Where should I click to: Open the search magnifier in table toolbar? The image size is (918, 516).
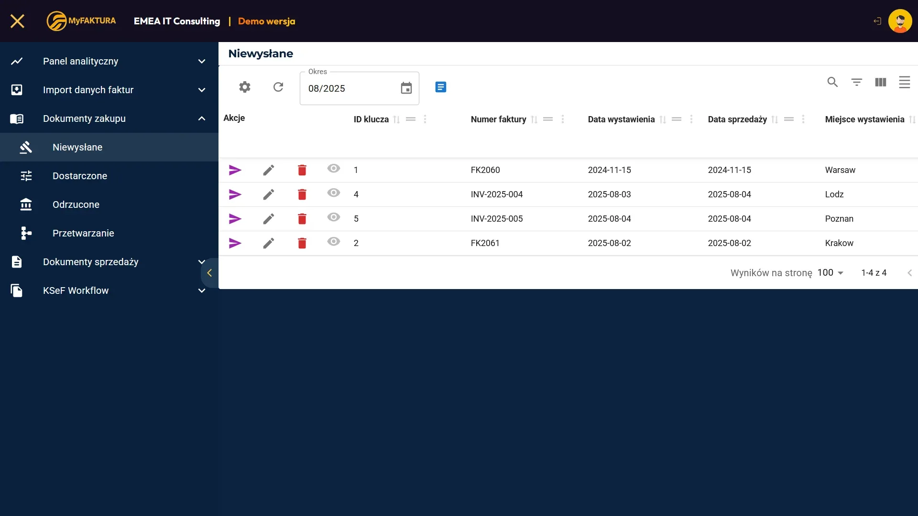[x=832, y=82]
